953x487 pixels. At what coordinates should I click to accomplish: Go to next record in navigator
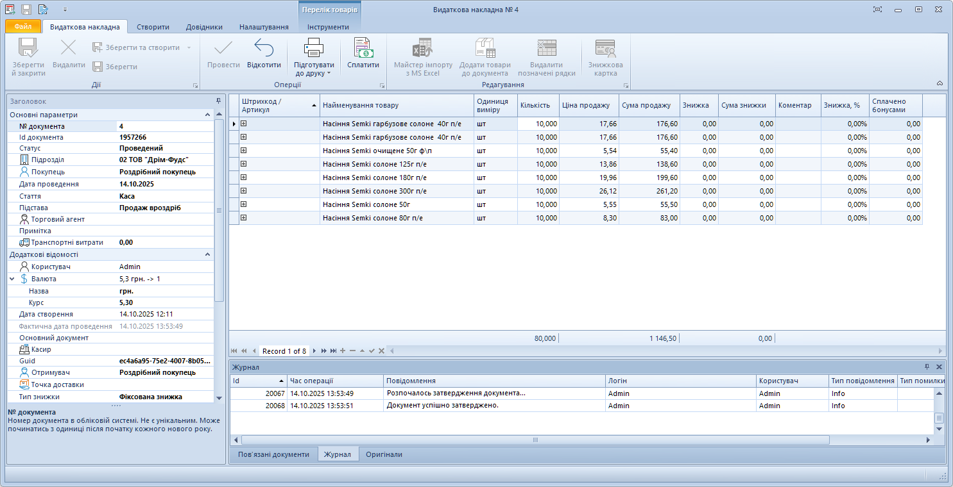314,351
